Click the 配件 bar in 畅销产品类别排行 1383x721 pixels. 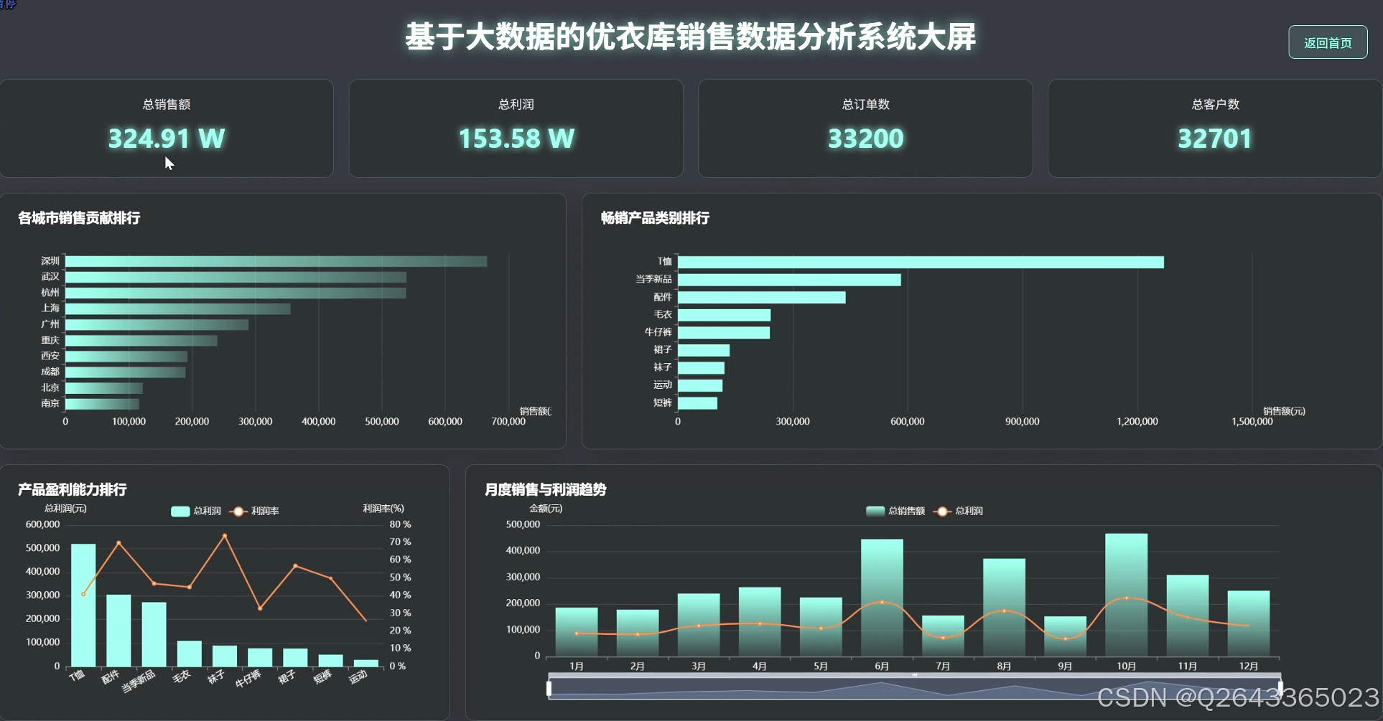(x=762, y=297)
